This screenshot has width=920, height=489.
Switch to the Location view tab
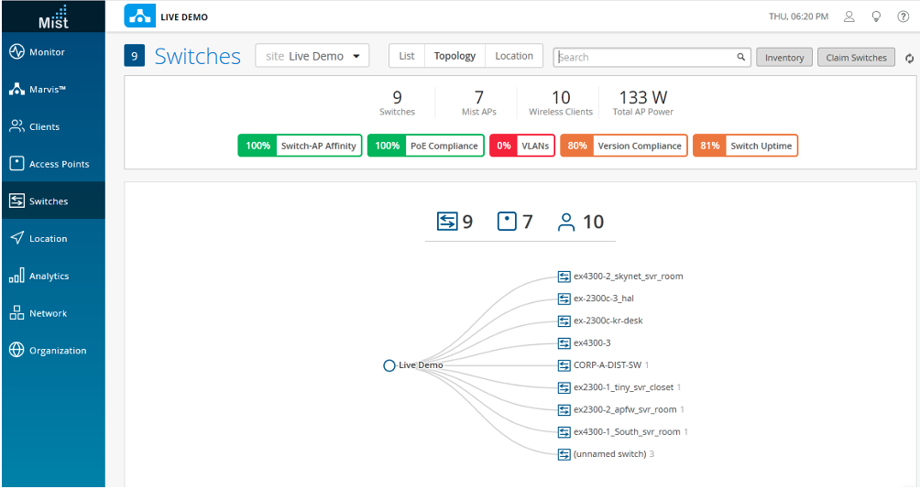click(x=513, y=56)
